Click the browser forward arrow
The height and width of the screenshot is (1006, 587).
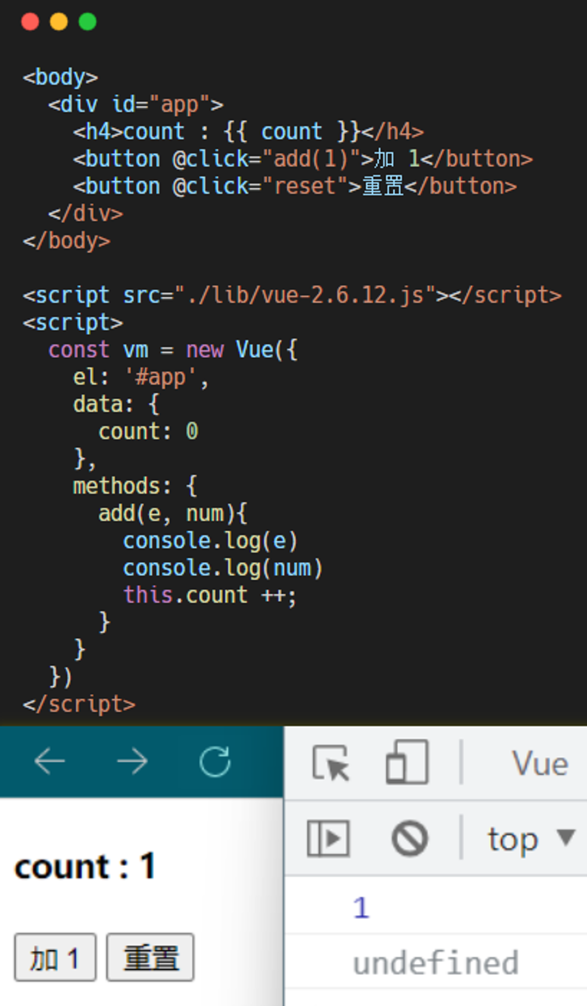(x=132, y=762)
